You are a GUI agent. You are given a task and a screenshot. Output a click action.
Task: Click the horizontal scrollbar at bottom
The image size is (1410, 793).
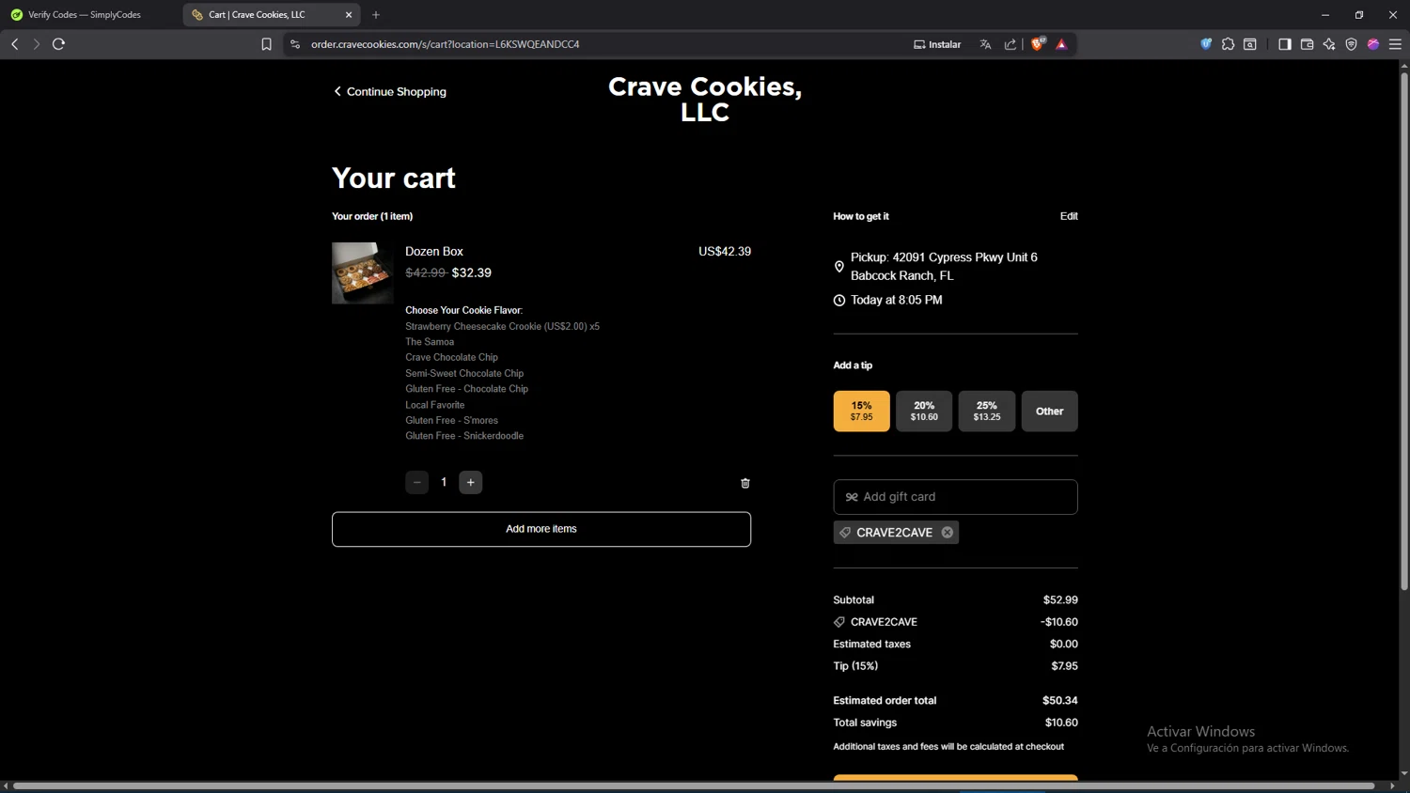[694, 786]
